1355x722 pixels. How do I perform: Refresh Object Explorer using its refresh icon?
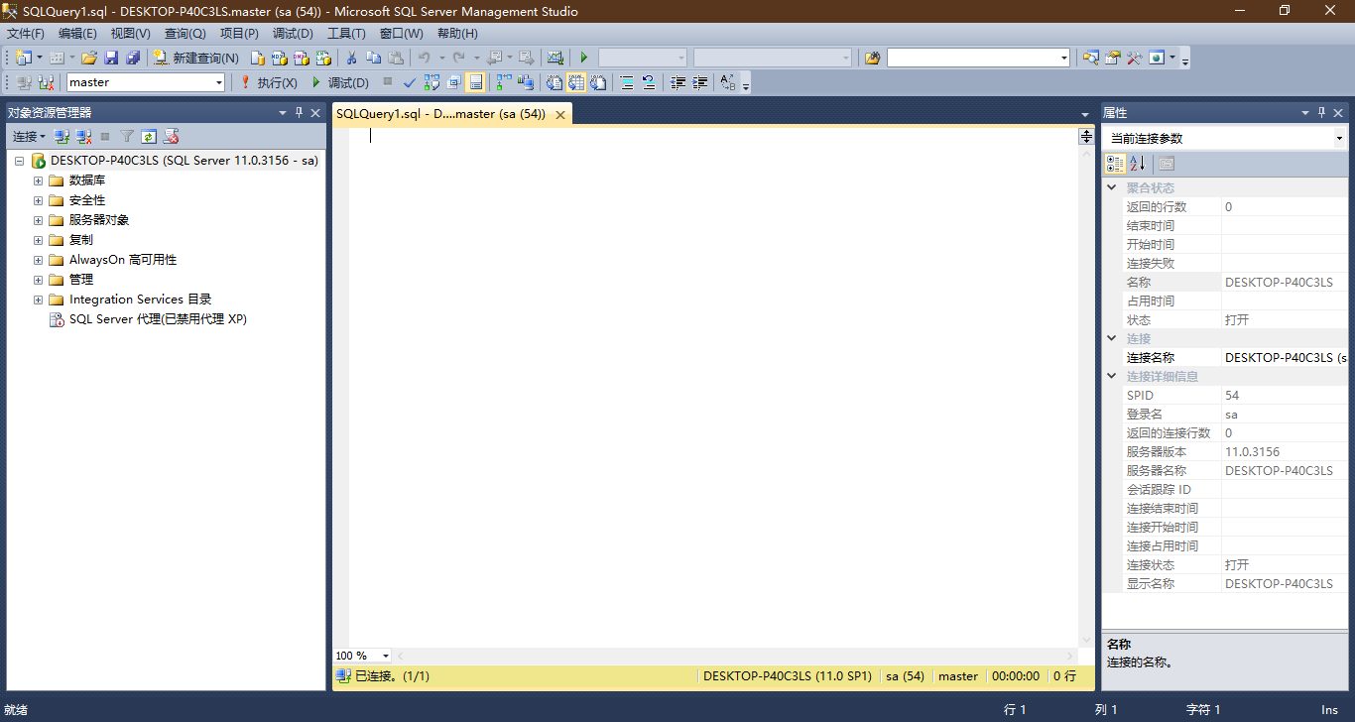(x=148, y=136)
